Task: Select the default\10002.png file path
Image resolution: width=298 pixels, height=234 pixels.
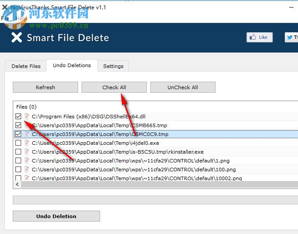Action: pyautogui.click(x=137, y=178)
